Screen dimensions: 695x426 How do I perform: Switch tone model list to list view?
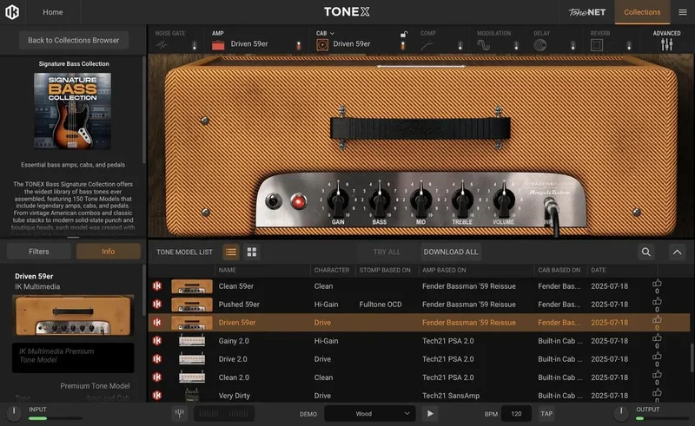point(231,252)
